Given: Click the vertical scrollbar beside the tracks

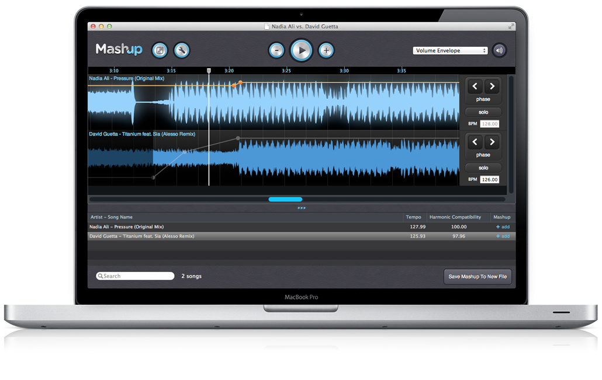Looking at the screenshot, I should [511, 134].
